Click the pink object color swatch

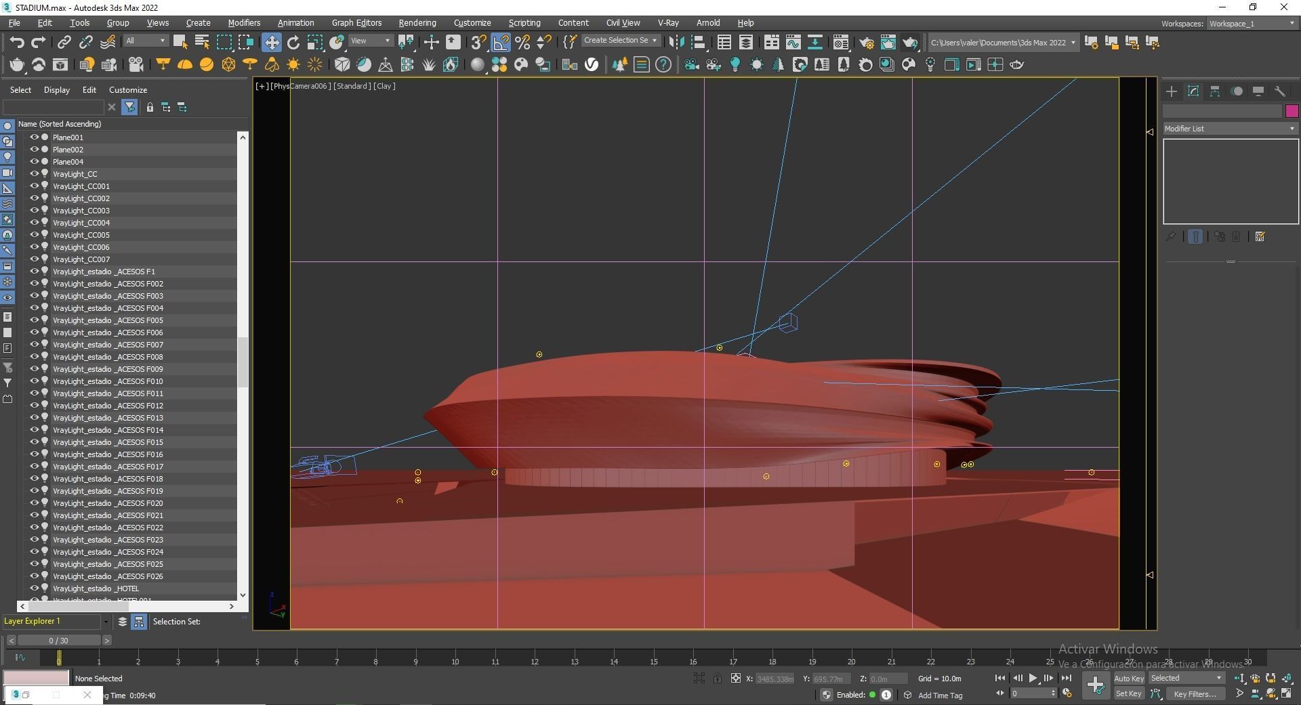(x=1292, y=111)
